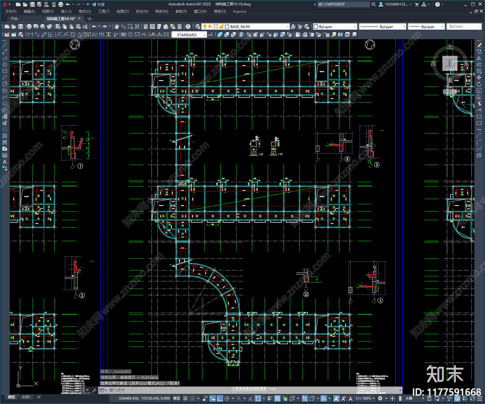Click the 北 direction on ViewCube compass
This screenshot has width=485, height=404.
click(x=450, y=47)
